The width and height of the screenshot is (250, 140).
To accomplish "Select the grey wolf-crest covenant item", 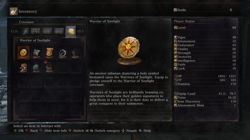I will coord(37,53).
